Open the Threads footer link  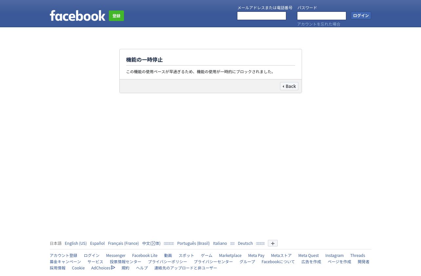pos(358,256)
